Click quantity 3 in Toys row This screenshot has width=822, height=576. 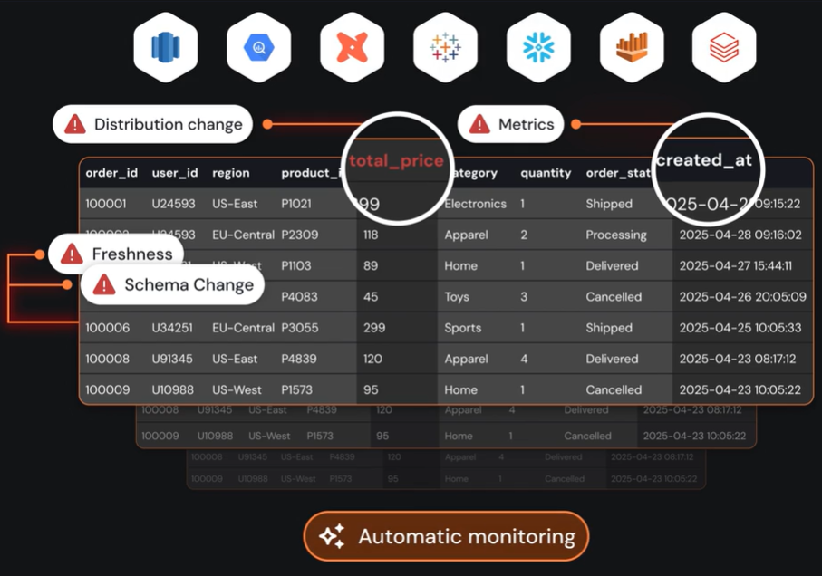(524, 296)
